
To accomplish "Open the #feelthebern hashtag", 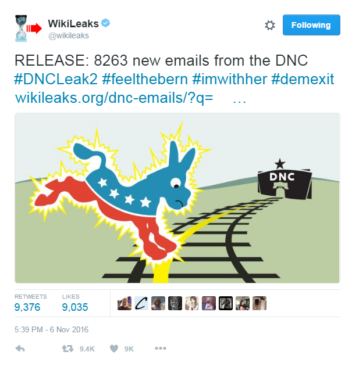I will [x=145, y=79].
